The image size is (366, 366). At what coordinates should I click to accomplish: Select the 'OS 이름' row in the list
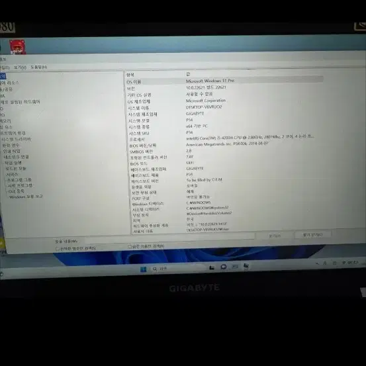tap(224, 81)
